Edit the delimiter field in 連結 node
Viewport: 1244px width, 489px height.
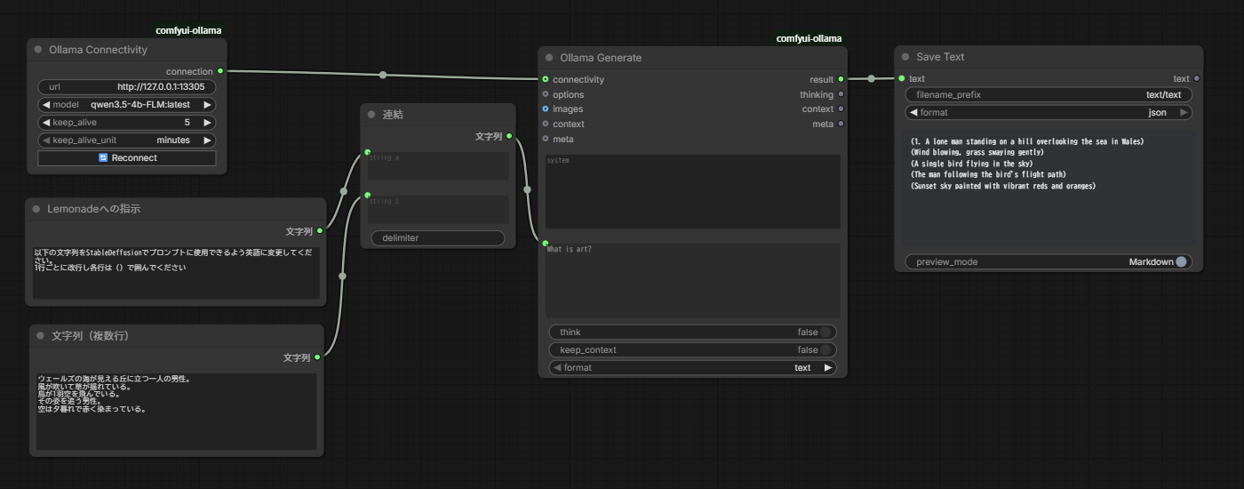coord(437,237)
